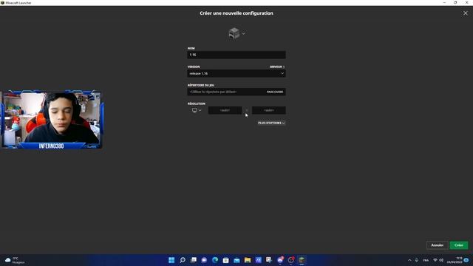The width and height of the screenshot is (473, 266).
Task: Open the weather widget in taskbar
Action: (x=15, y=260)
